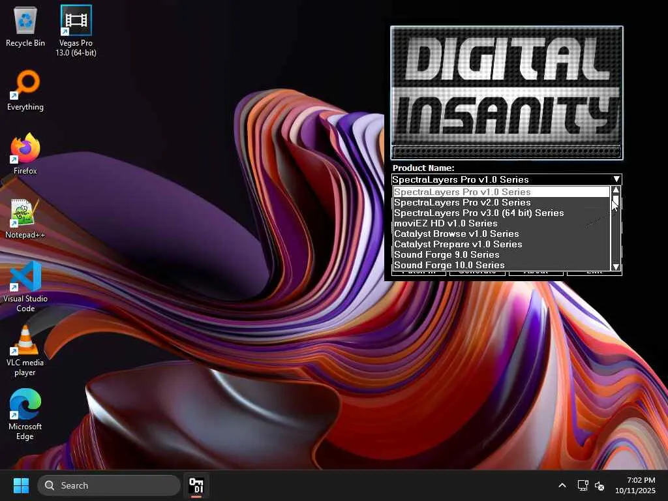The height and width of the screenshot is (501, 668).
Task: Click the network icon in system tray
Action: 583,485
